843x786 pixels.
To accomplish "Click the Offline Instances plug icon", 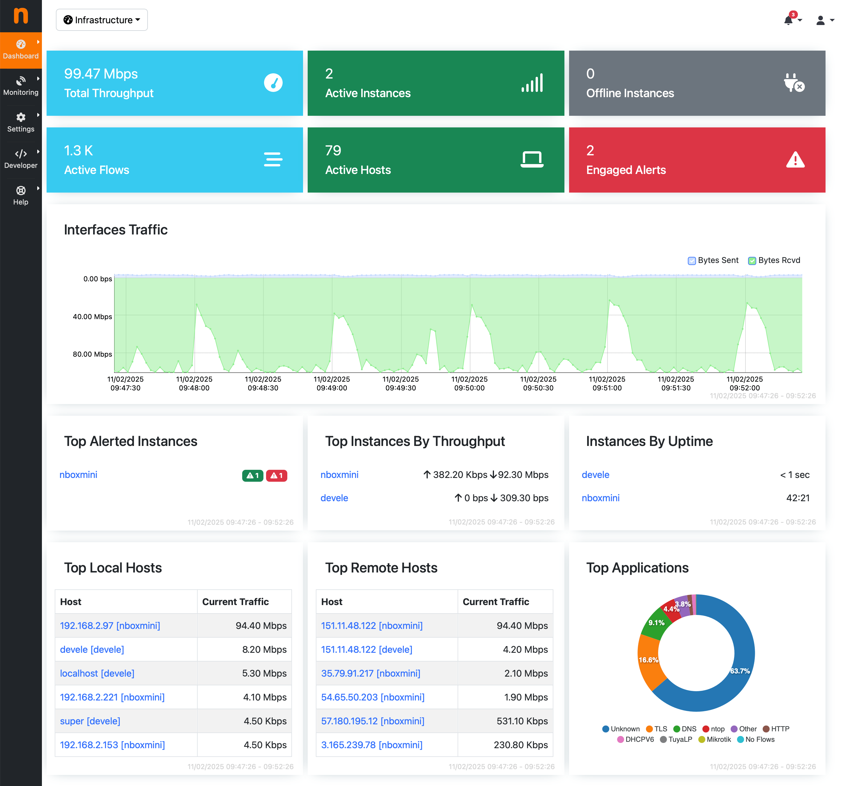I will click(x=794, y=83).
